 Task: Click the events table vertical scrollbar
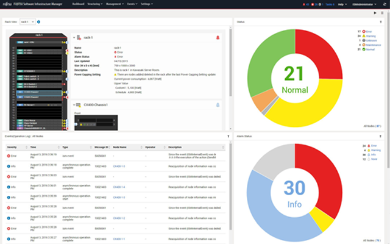tap(230, 187)
